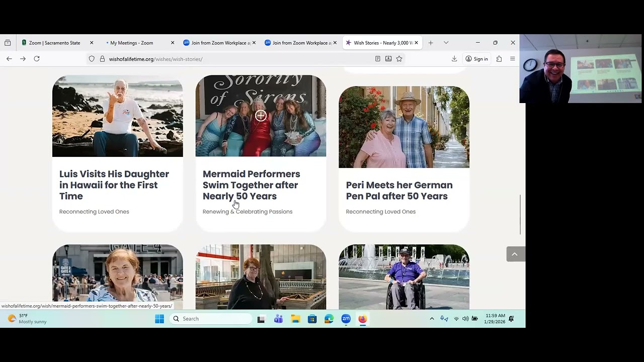Viewport: 644px width, 362px height.
Task: Open story photo of veteran in wheelchair
Action: tap(404, 276)
